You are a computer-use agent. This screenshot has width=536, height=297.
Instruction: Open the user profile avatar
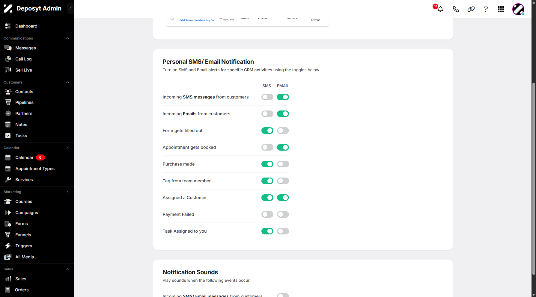pos(518,9)
